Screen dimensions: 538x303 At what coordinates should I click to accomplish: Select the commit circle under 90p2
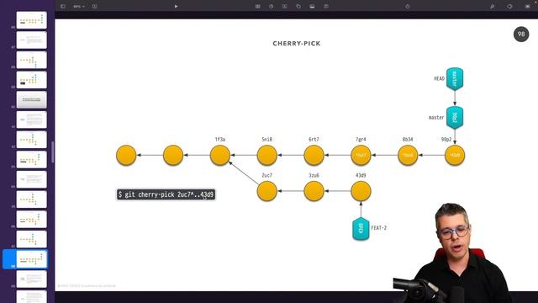click(455, 155)
